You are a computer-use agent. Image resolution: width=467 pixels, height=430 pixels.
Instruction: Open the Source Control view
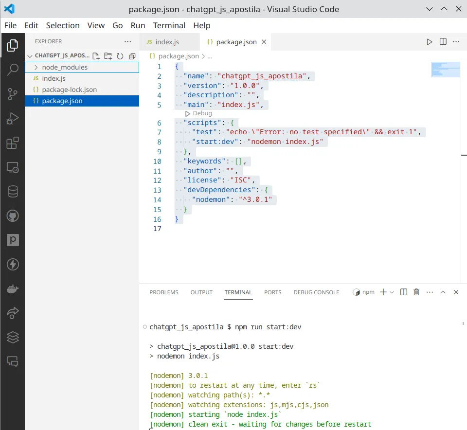pos(13,94)
